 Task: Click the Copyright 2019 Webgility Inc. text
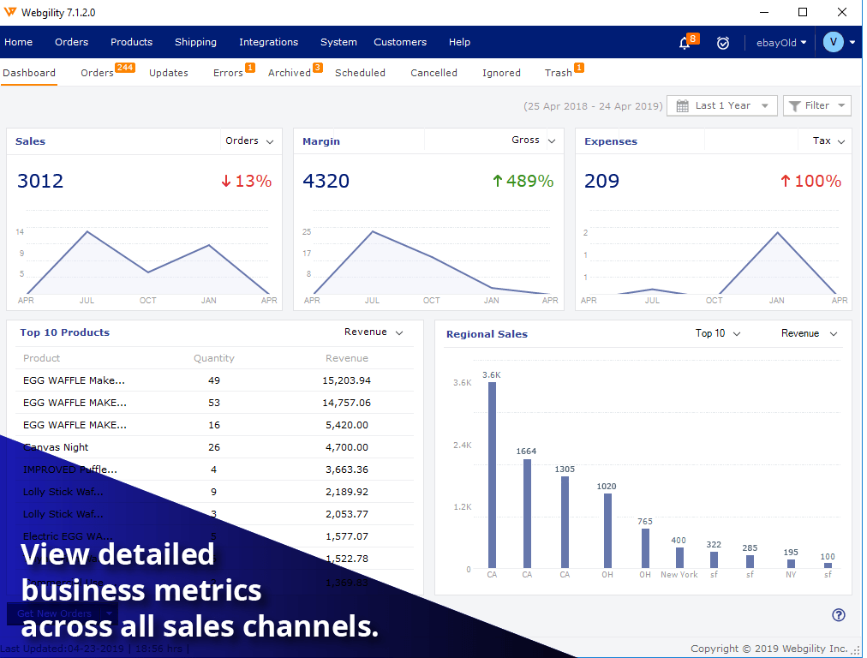coord(768,649)
